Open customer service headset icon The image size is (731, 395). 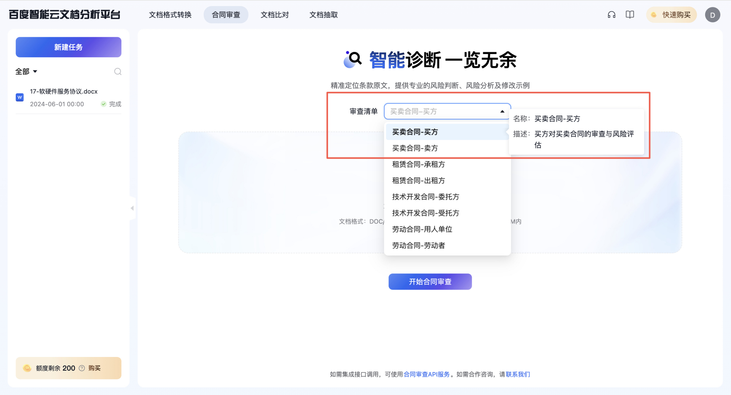tap(611, 15)
